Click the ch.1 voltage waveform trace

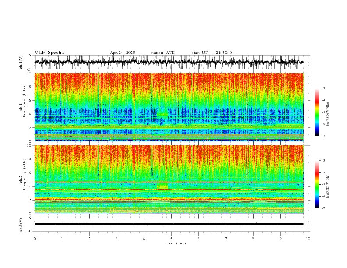(x=169, y=62)
